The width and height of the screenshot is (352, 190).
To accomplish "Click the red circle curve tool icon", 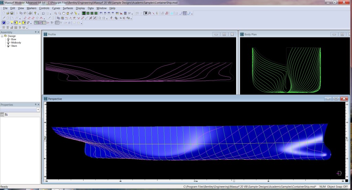I will coord(37,18).
